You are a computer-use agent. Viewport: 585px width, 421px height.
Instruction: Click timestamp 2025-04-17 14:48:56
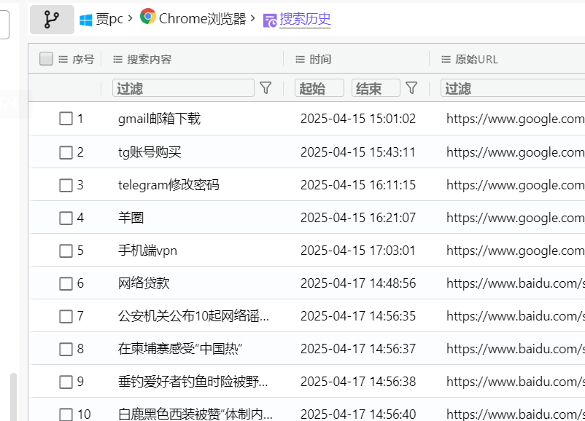358,283
